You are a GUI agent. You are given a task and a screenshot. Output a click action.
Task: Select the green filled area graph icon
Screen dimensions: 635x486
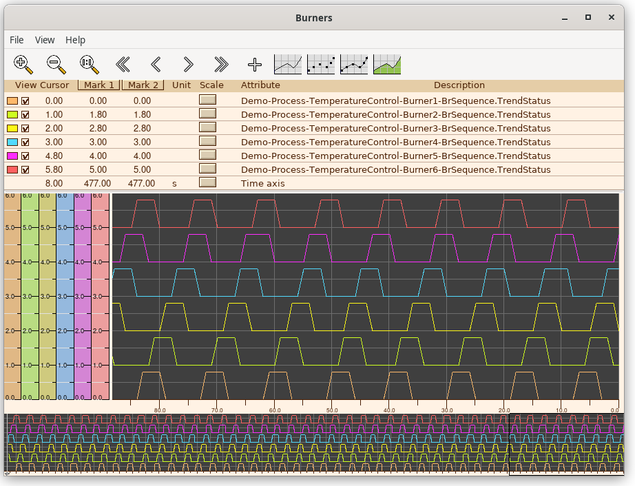[x=387, y=64]
